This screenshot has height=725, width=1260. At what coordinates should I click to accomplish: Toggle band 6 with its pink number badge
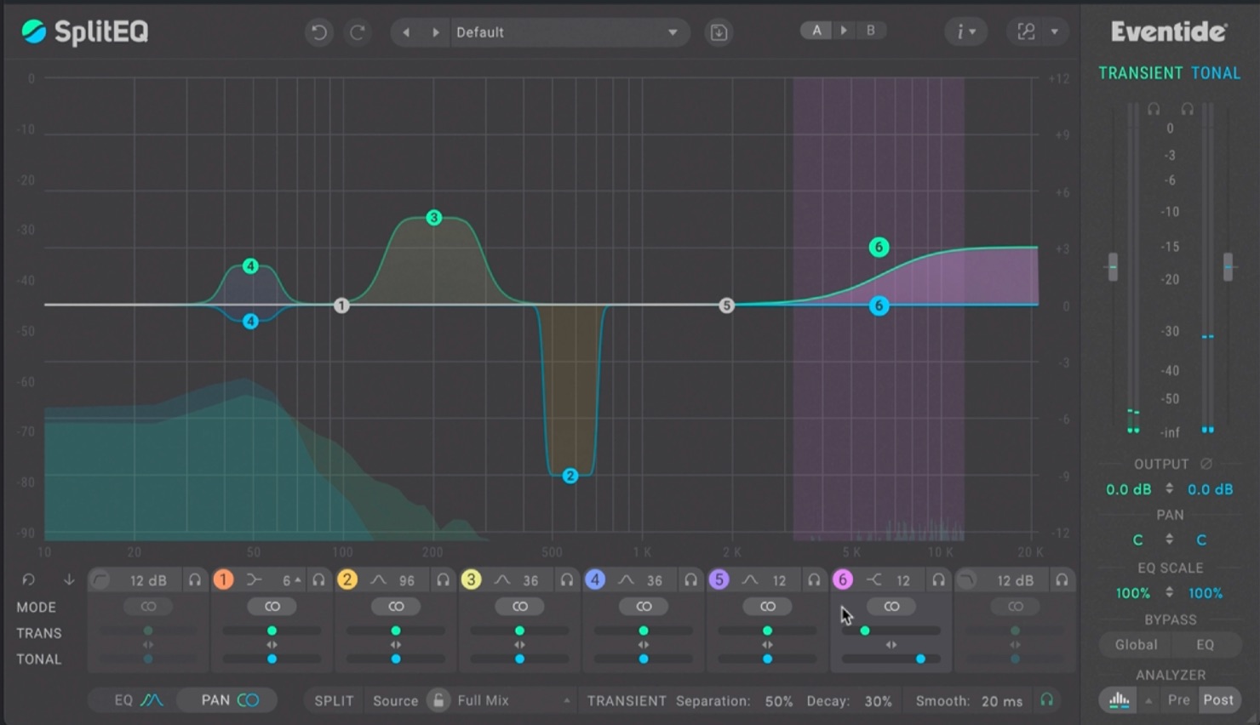(x=843, y=579)
